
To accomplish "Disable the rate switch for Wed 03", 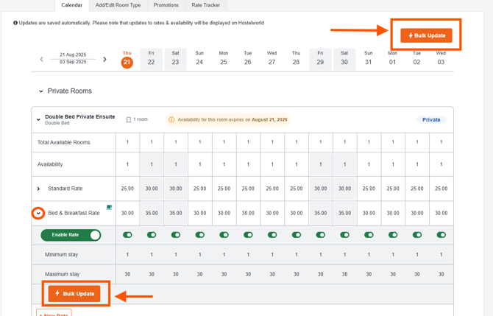I will (441, 235).
